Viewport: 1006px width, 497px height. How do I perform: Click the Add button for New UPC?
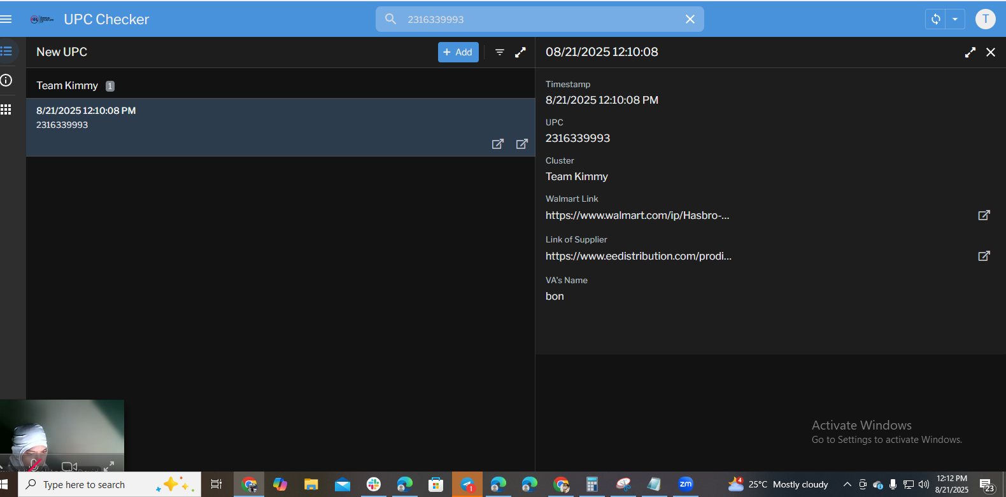click(x=458, y=52)
